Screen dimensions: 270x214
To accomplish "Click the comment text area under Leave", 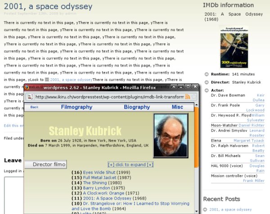I will (x=14, y=195).
